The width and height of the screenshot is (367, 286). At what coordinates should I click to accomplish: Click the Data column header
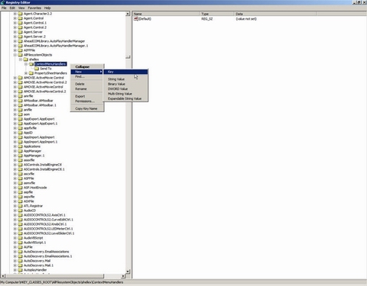[x=275, y=14]
